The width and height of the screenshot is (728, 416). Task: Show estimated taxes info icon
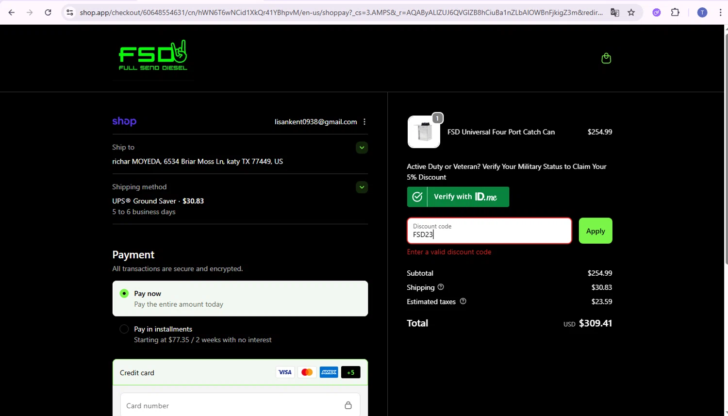click(463, 301)
